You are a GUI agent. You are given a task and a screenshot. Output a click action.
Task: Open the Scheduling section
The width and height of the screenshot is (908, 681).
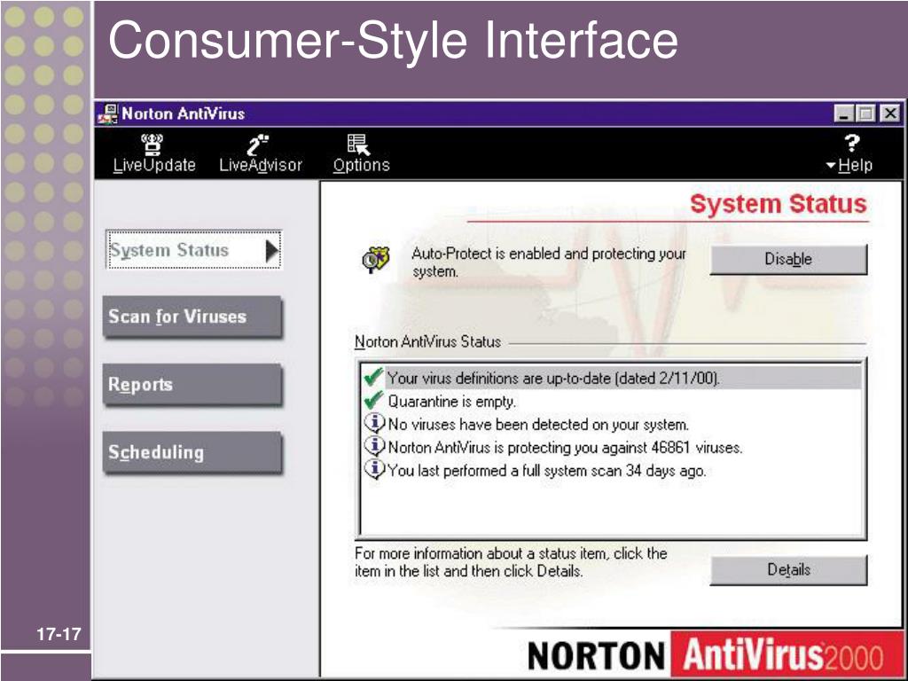click(192, 452)
